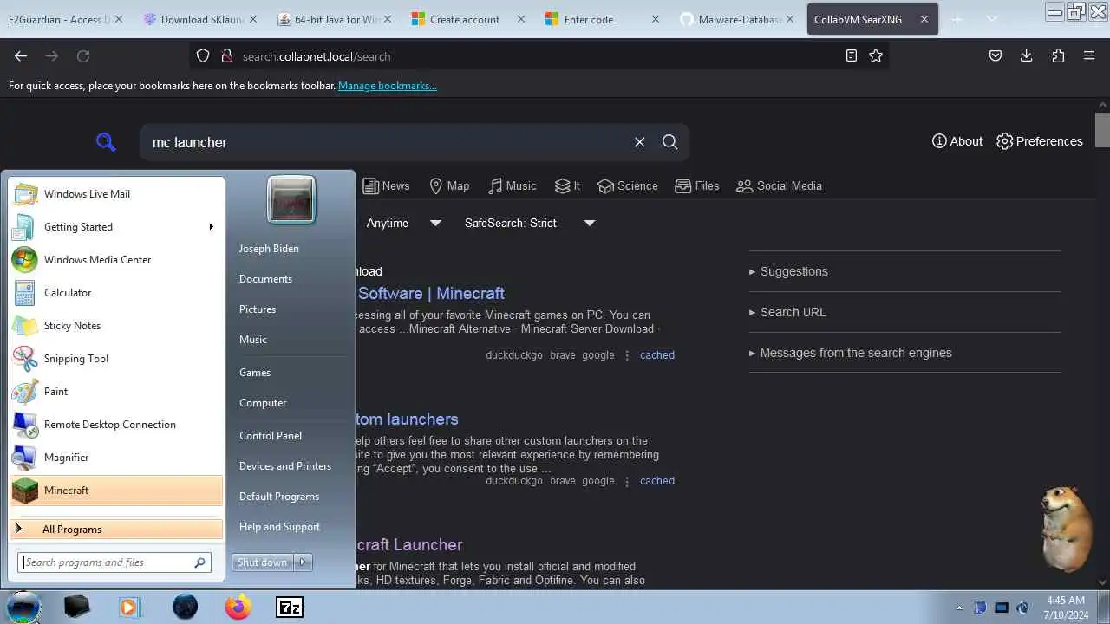
Task: Open Sticky Notes
Action: click(116, 326)
